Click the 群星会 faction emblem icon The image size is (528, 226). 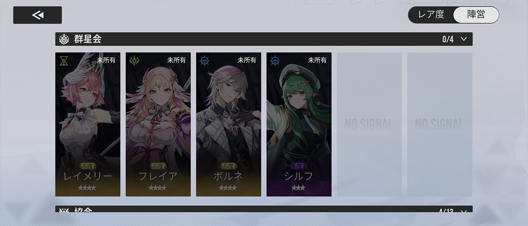click(64, 39)
